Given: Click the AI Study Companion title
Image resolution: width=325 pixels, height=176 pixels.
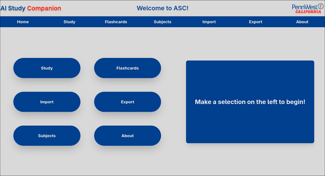Looking at the screenshot, I should point(31,8).
